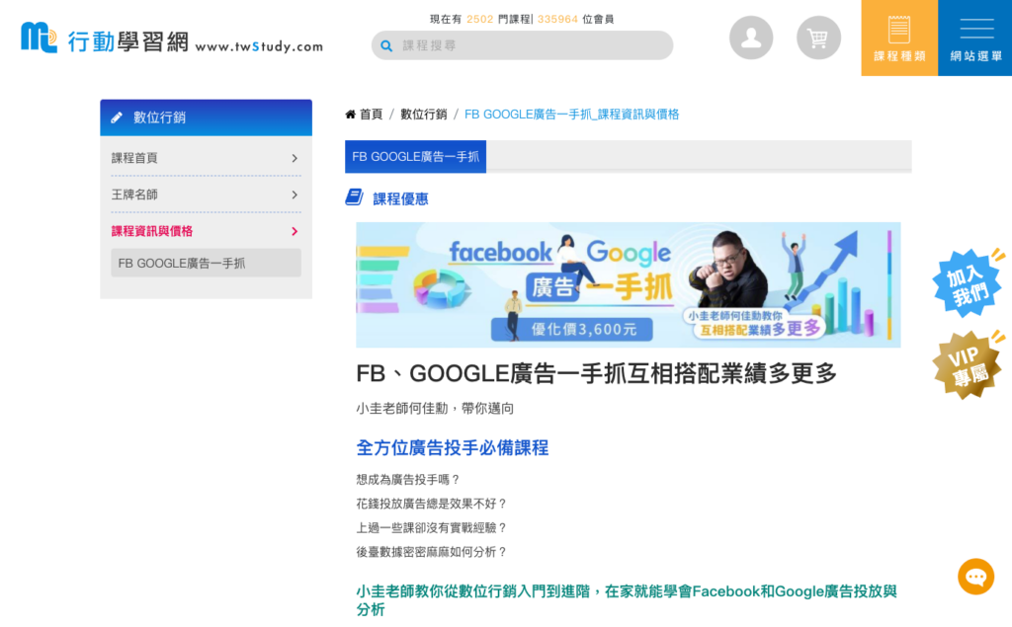Click the 數位行銷 sidebar header
The width and height of the screenshot is (1012, 627).
coord(206,118)
